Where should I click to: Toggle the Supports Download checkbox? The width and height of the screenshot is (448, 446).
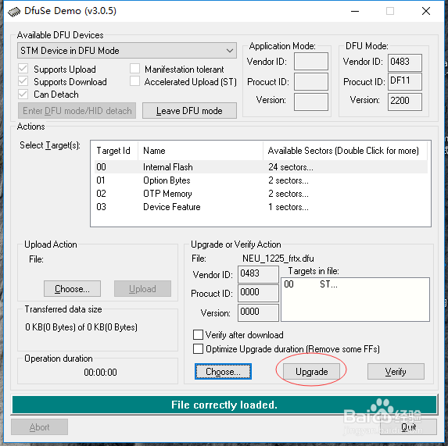click(23, 81)
